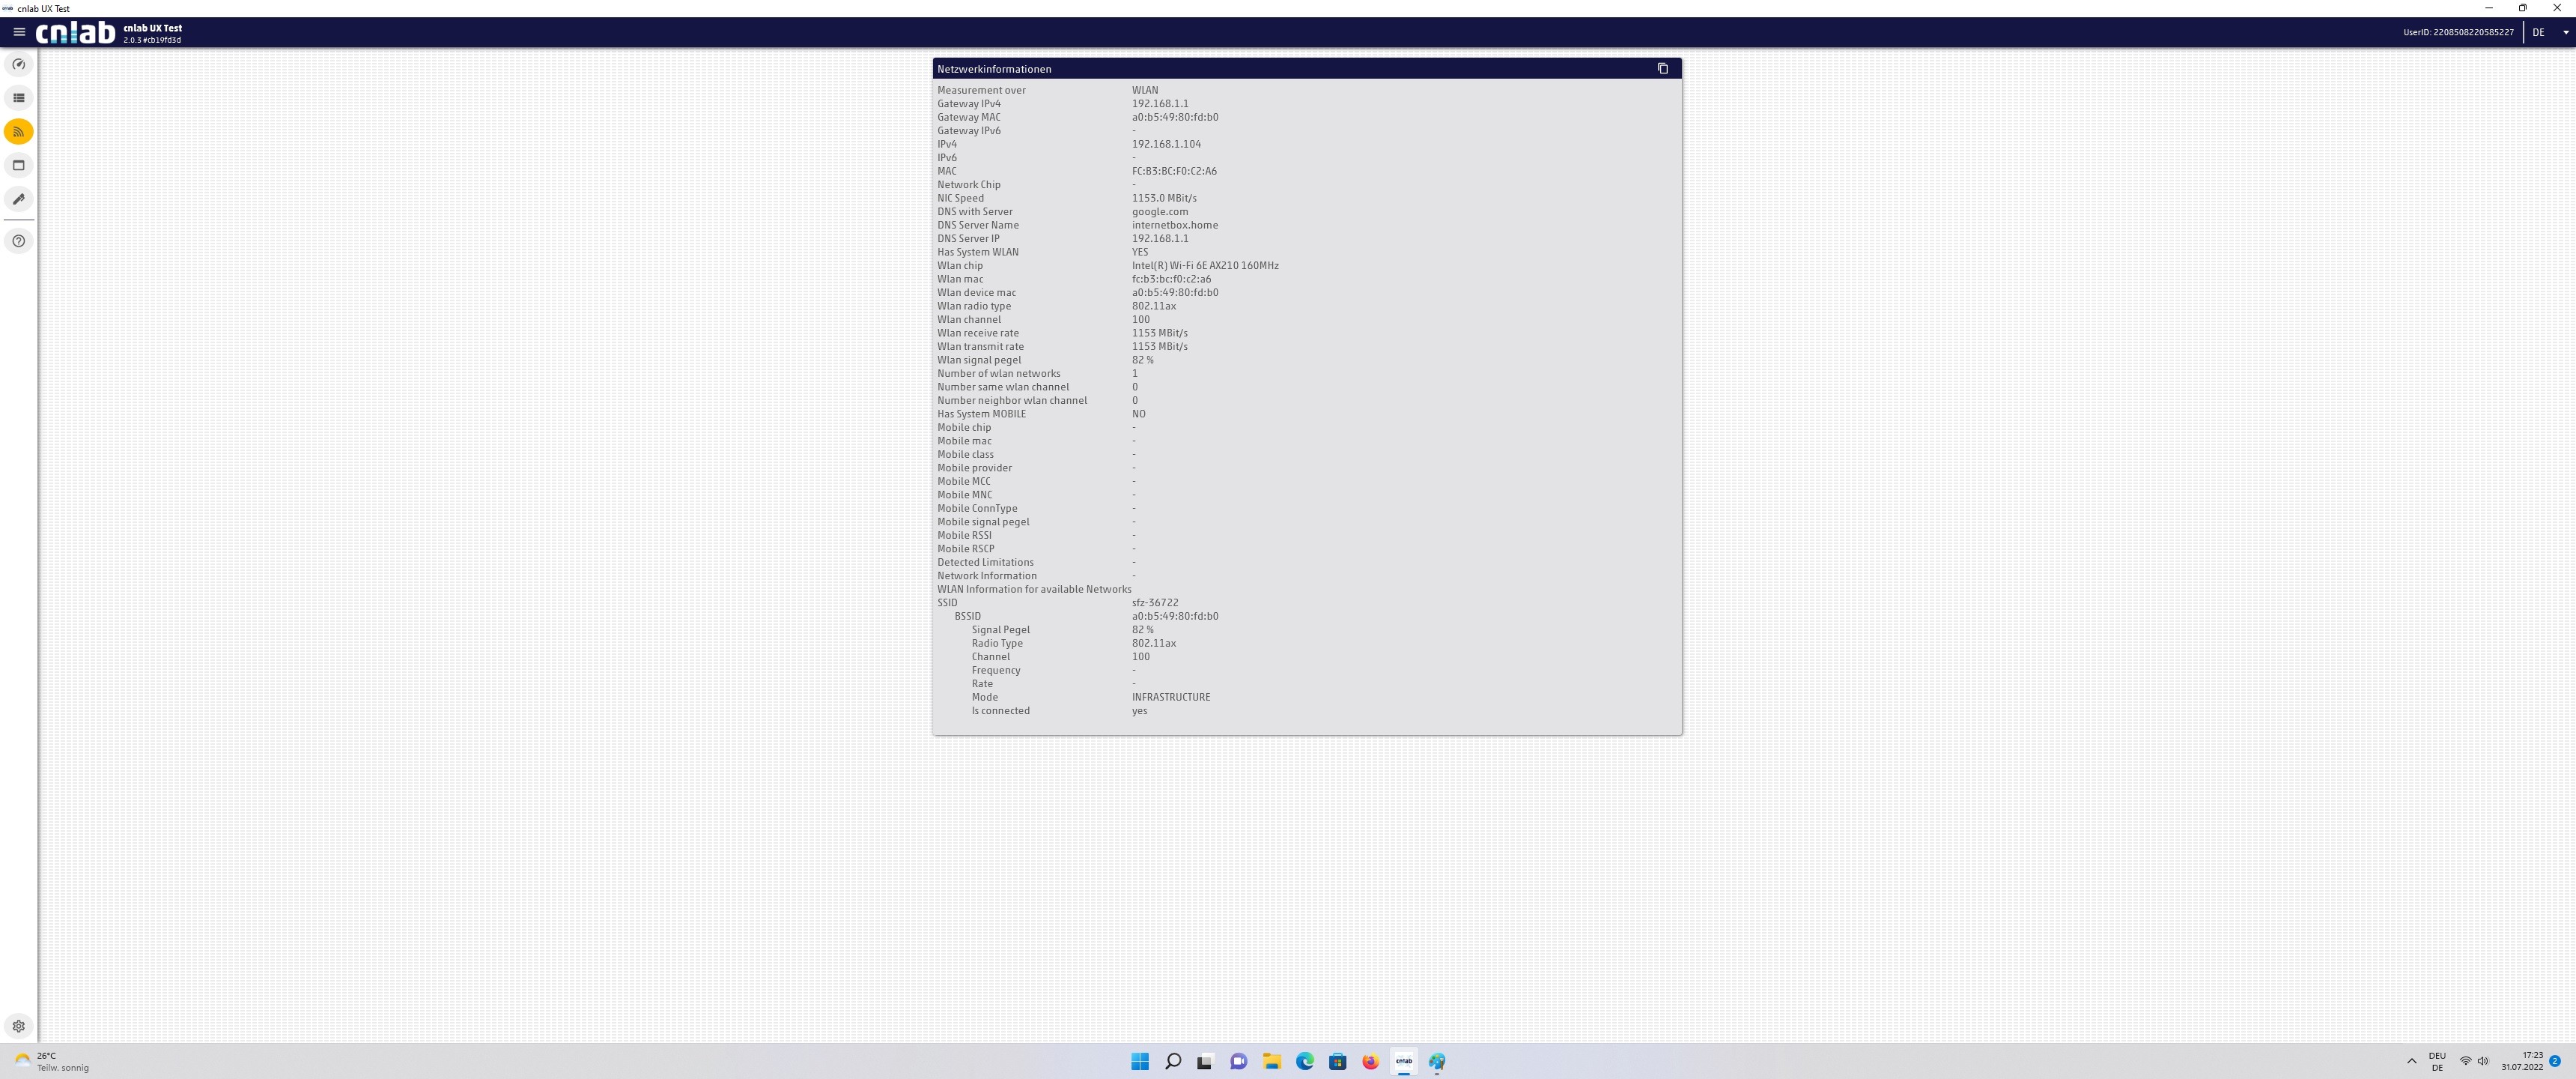The image size is (2576, 1079).
Task: Click the dropdown arrow next to DE
Action: (x=2565, y=32)
